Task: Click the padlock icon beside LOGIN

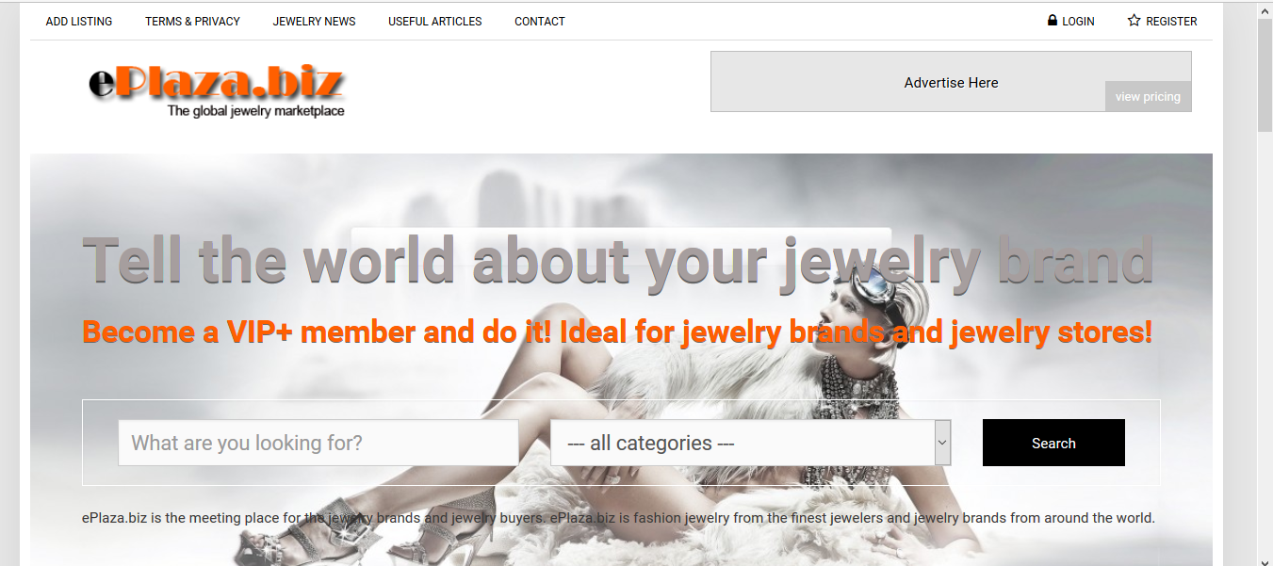Action: click(1053, 20)
